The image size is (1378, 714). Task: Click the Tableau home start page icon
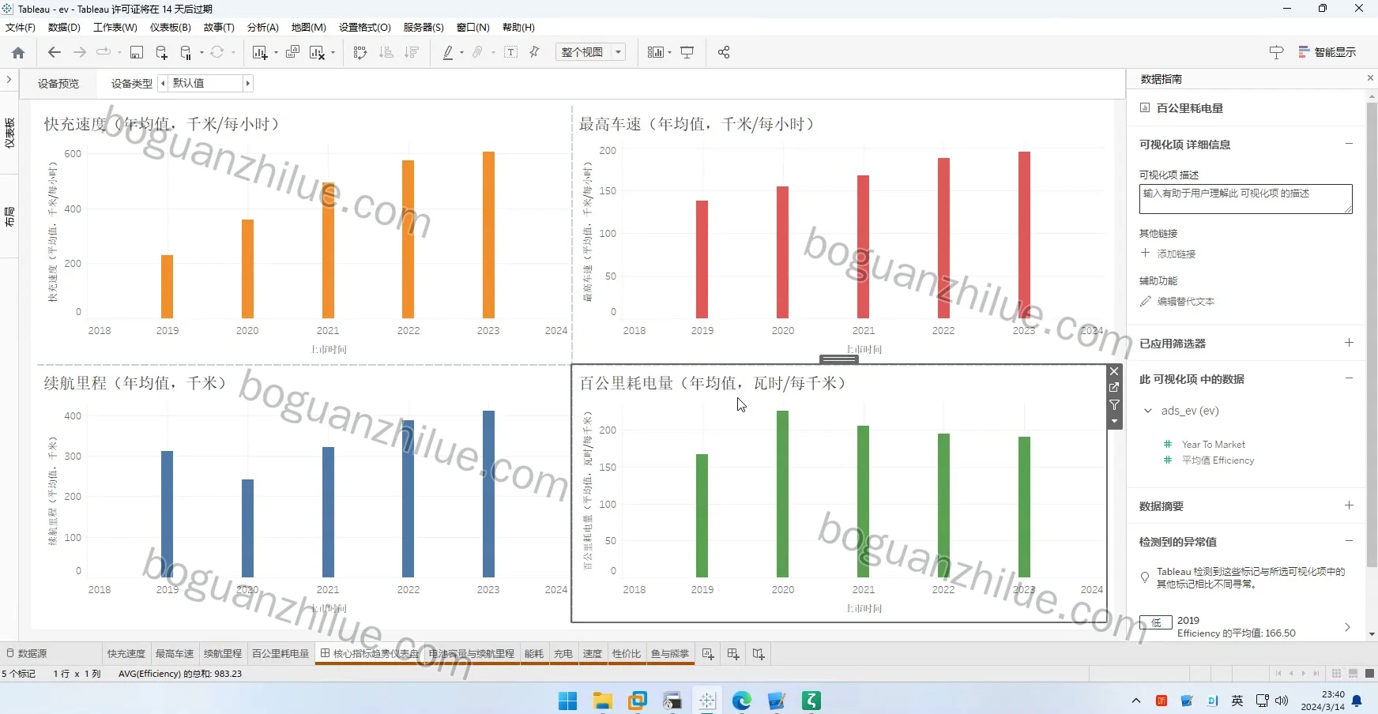point(18,52)
